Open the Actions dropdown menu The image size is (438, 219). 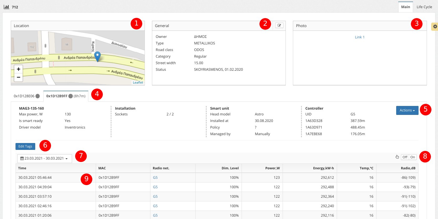point(407,110)
